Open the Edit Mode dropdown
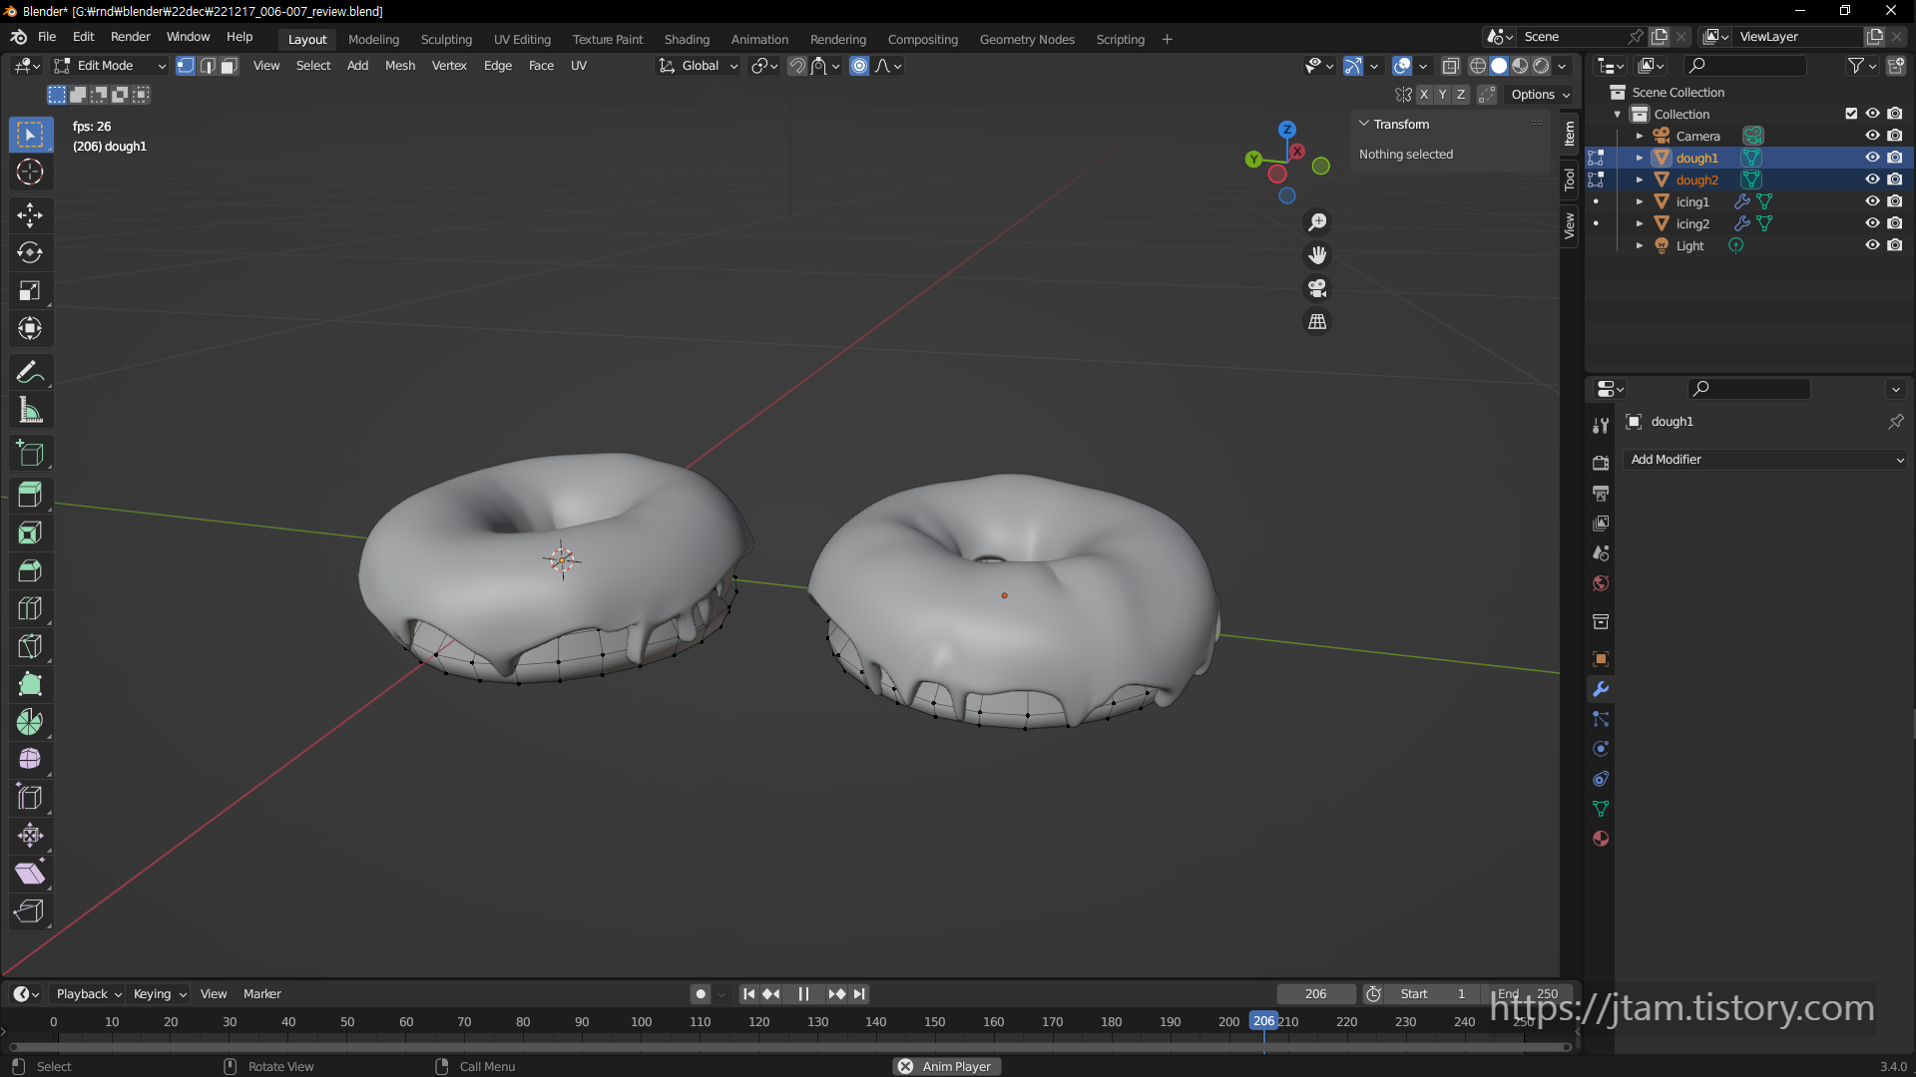1916x1077 pixels. point(110,66)
